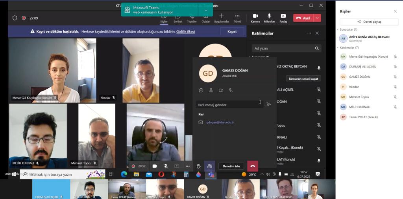This screenshot has width=403, height=199.
Task: Click Paylaş share screen icon
Action: click(283, 16)
